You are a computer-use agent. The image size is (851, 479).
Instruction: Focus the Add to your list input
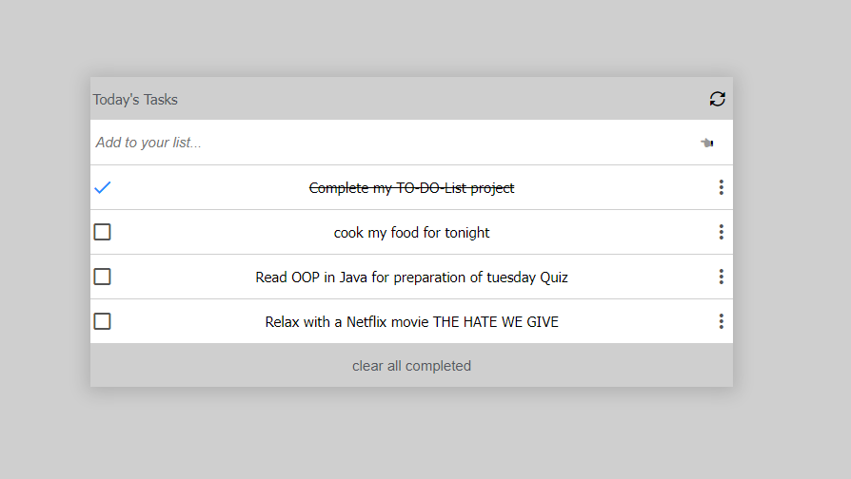pos(393,143)
